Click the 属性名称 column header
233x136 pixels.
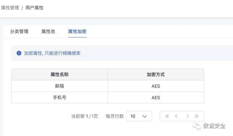[x=59, y=74]
